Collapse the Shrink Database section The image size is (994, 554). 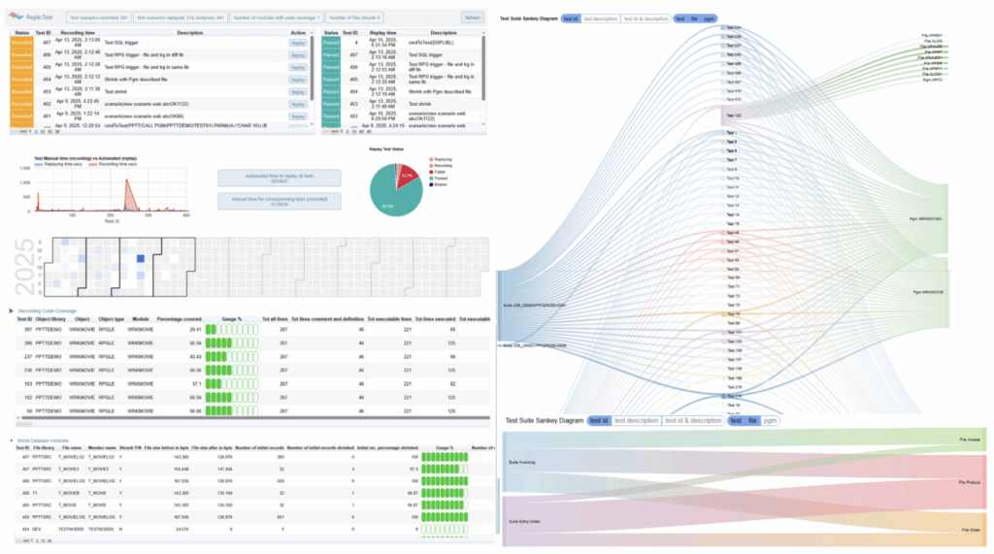[11, 440]
